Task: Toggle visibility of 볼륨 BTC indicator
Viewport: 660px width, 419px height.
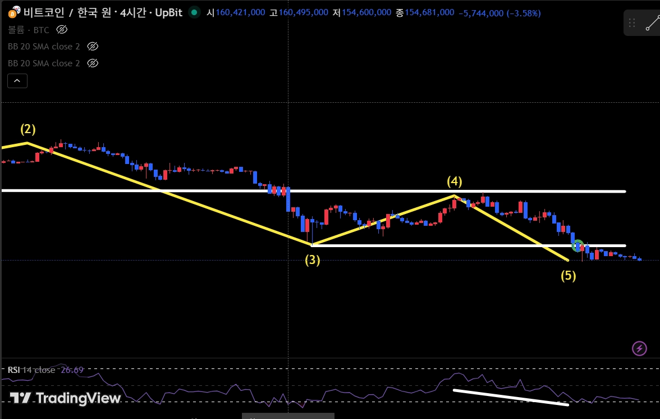Action: pos(62,29)
